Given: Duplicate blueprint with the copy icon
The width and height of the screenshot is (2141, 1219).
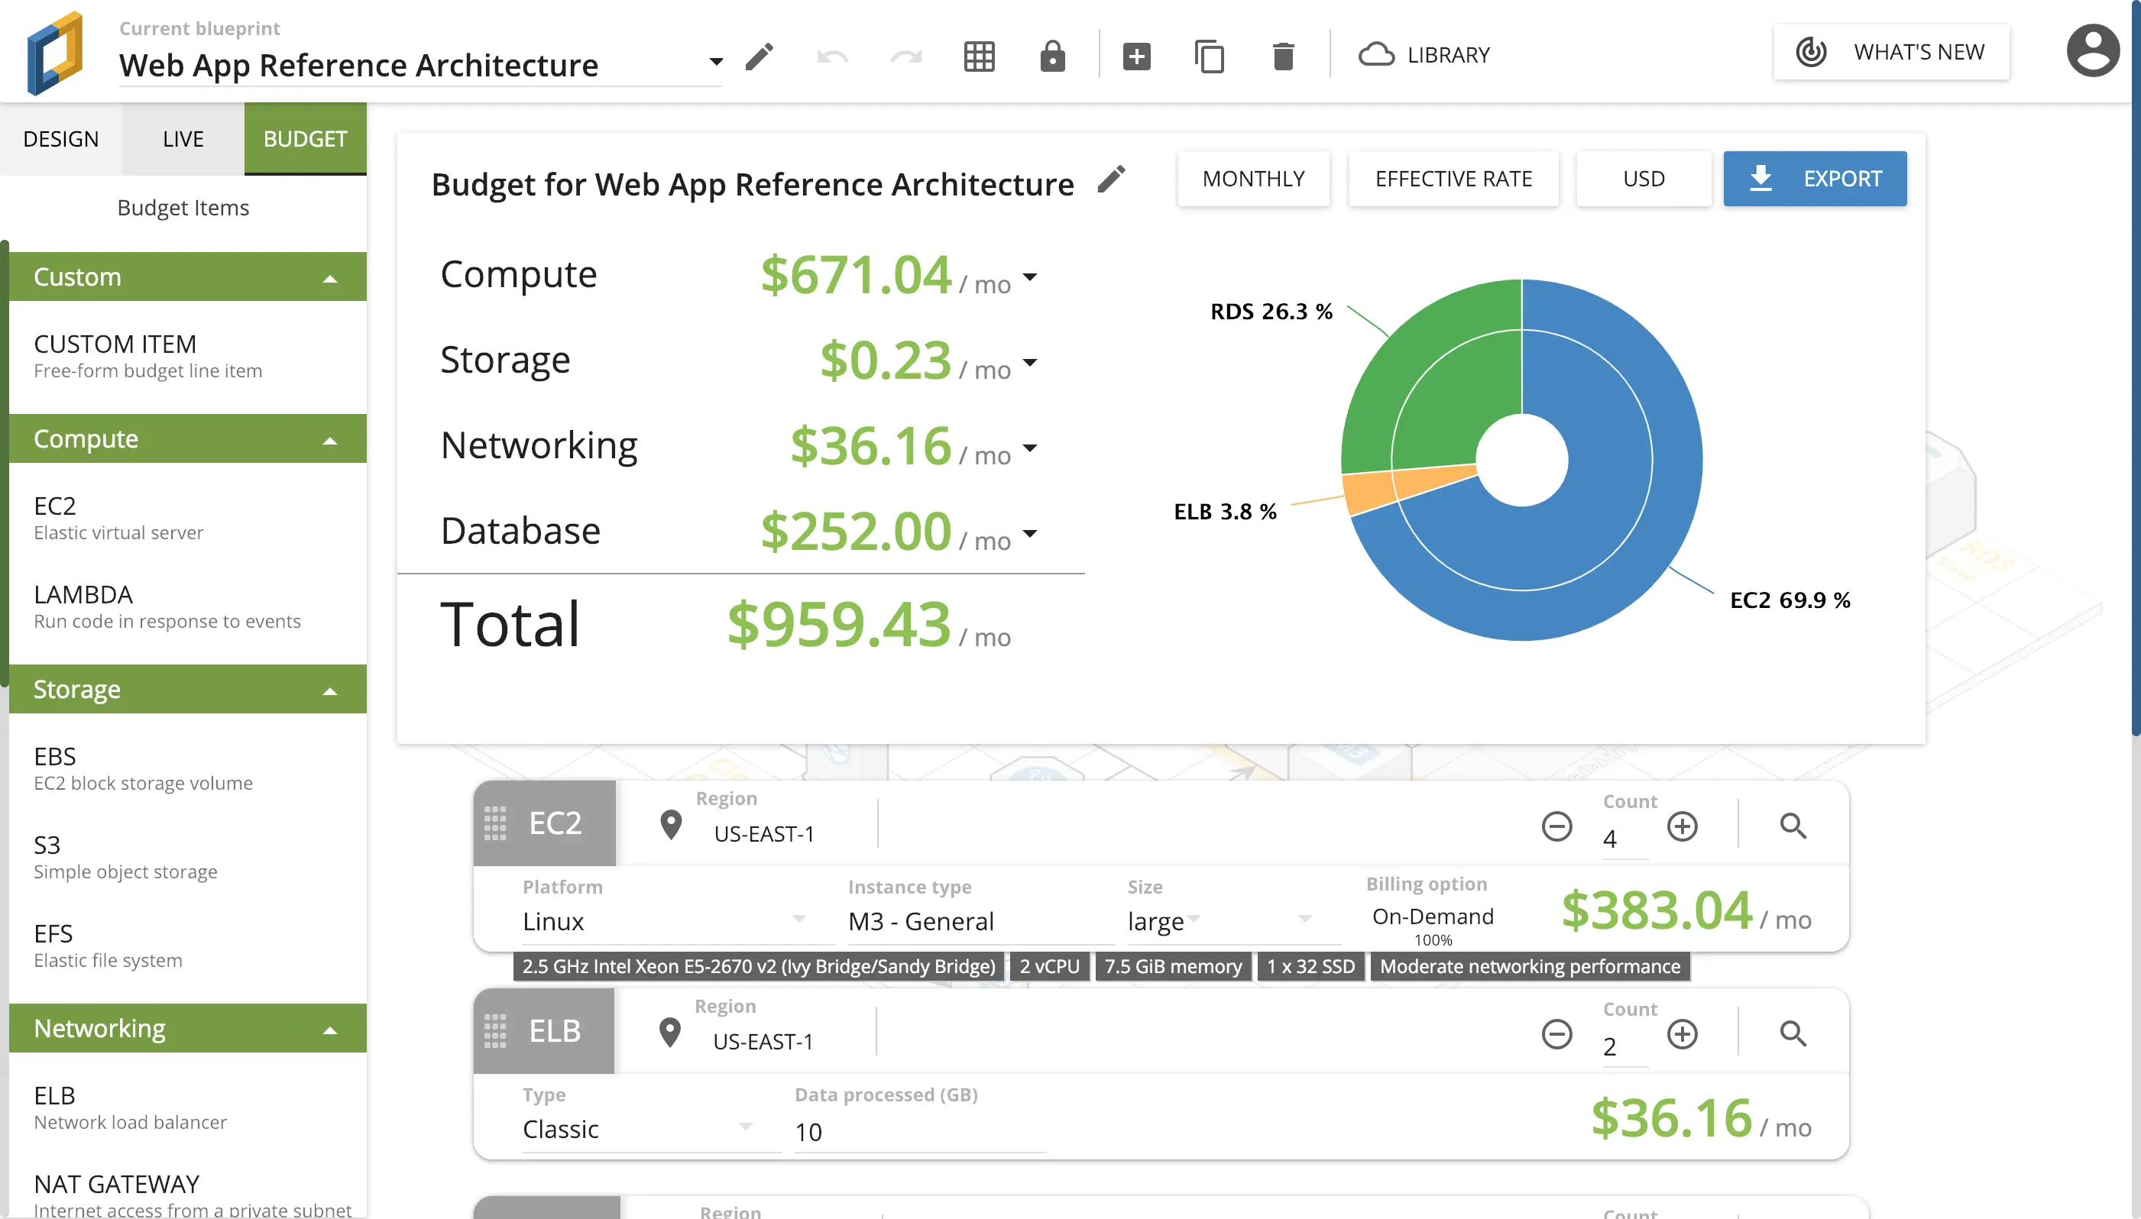Looking at the screenshot, I should point(1209,57).
